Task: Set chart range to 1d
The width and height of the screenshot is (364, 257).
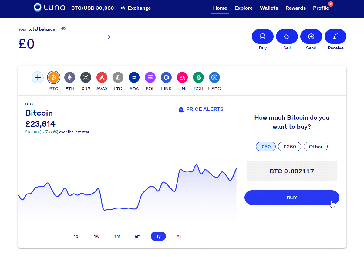Action: point(76,236)
